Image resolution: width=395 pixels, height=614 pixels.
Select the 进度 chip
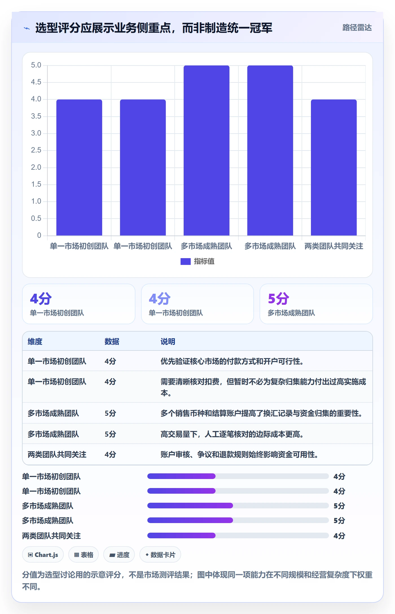[x=119, y=555]
